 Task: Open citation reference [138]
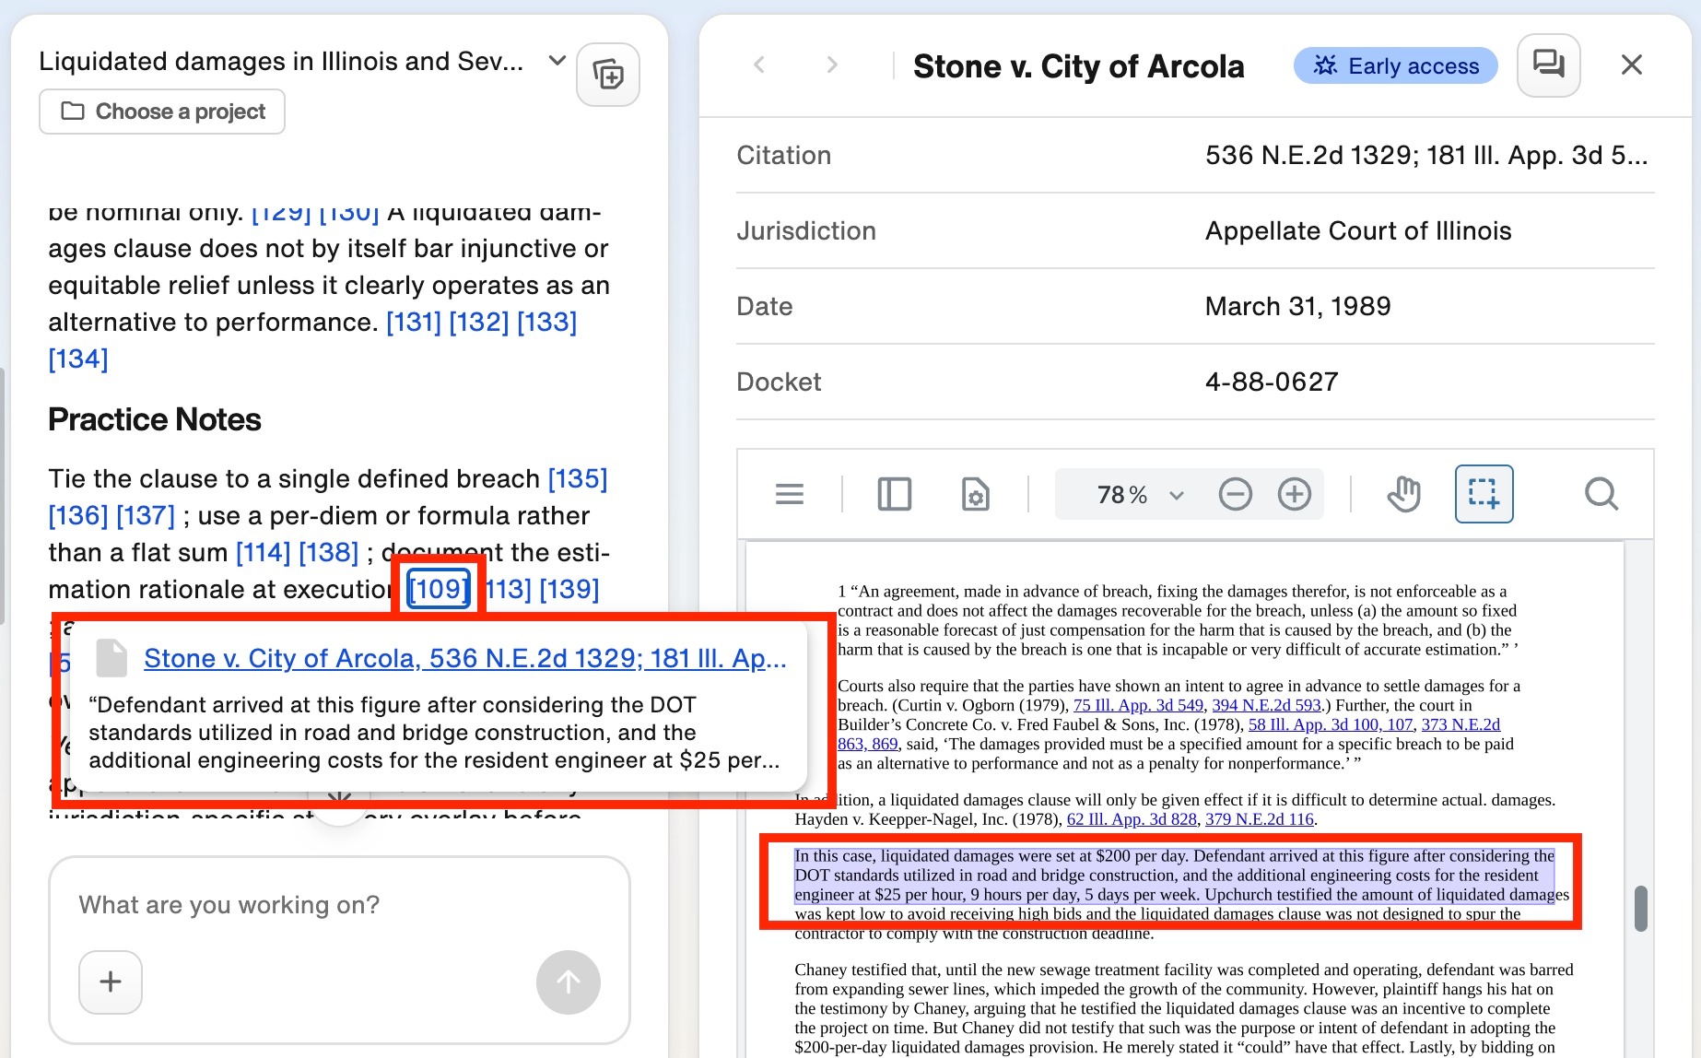[x=329, y=552]
